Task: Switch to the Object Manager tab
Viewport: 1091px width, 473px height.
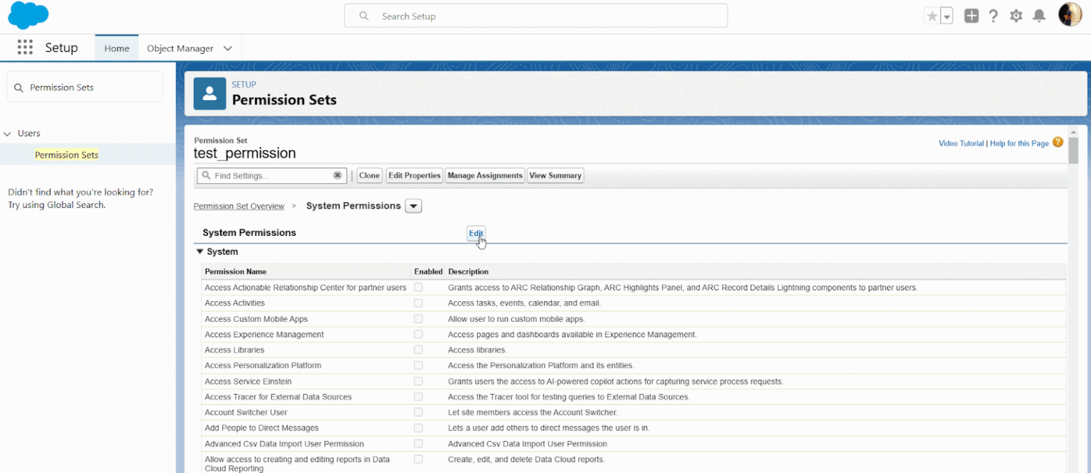Action: 180,48
